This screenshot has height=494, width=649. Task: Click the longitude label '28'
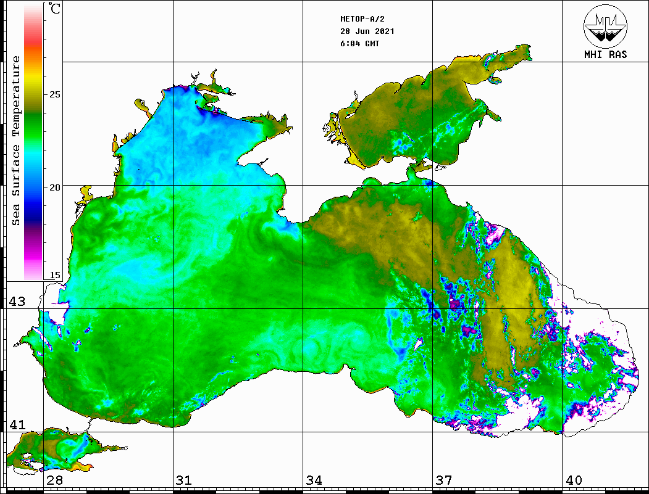point(54,480)
